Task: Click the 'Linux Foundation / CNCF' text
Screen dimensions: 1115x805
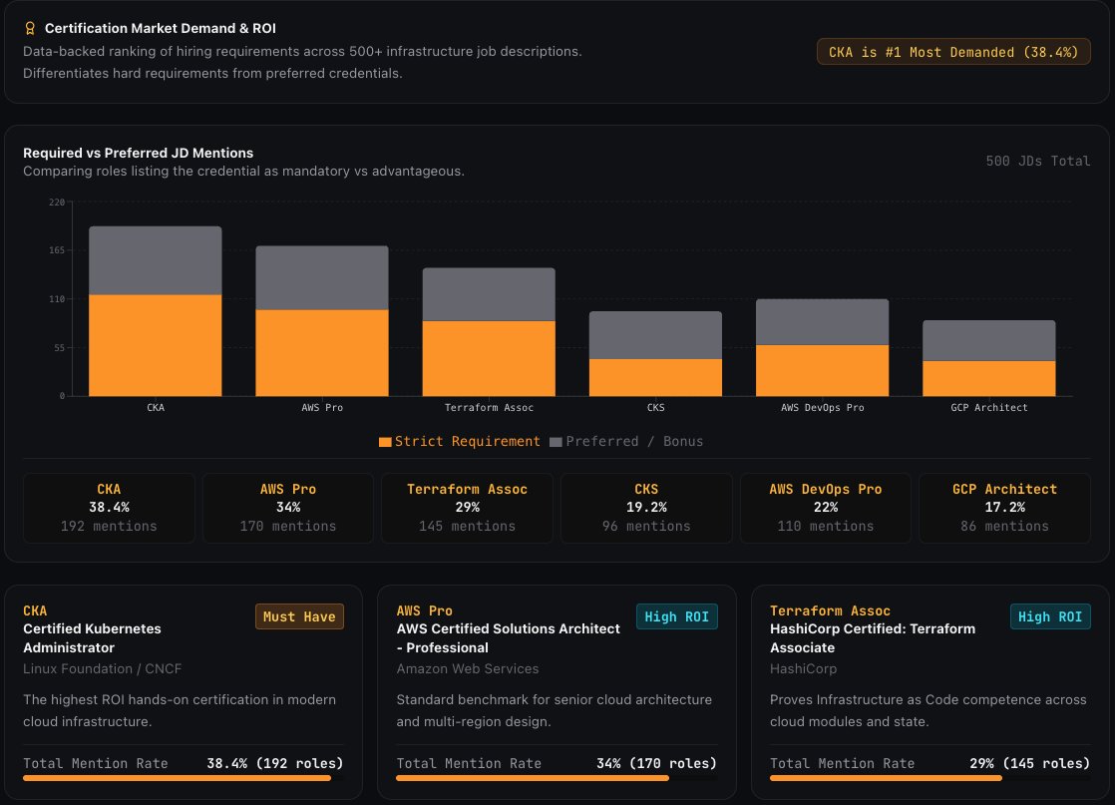Action: (x=103, y=668)
